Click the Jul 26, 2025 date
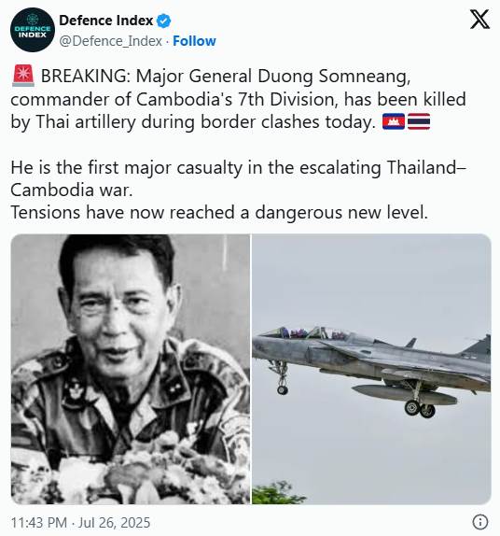Screen dimensions: 500x536 point(115,523)
